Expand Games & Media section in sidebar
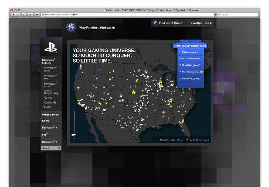Viewport: 269px width, 187px height. click(51, 115)
